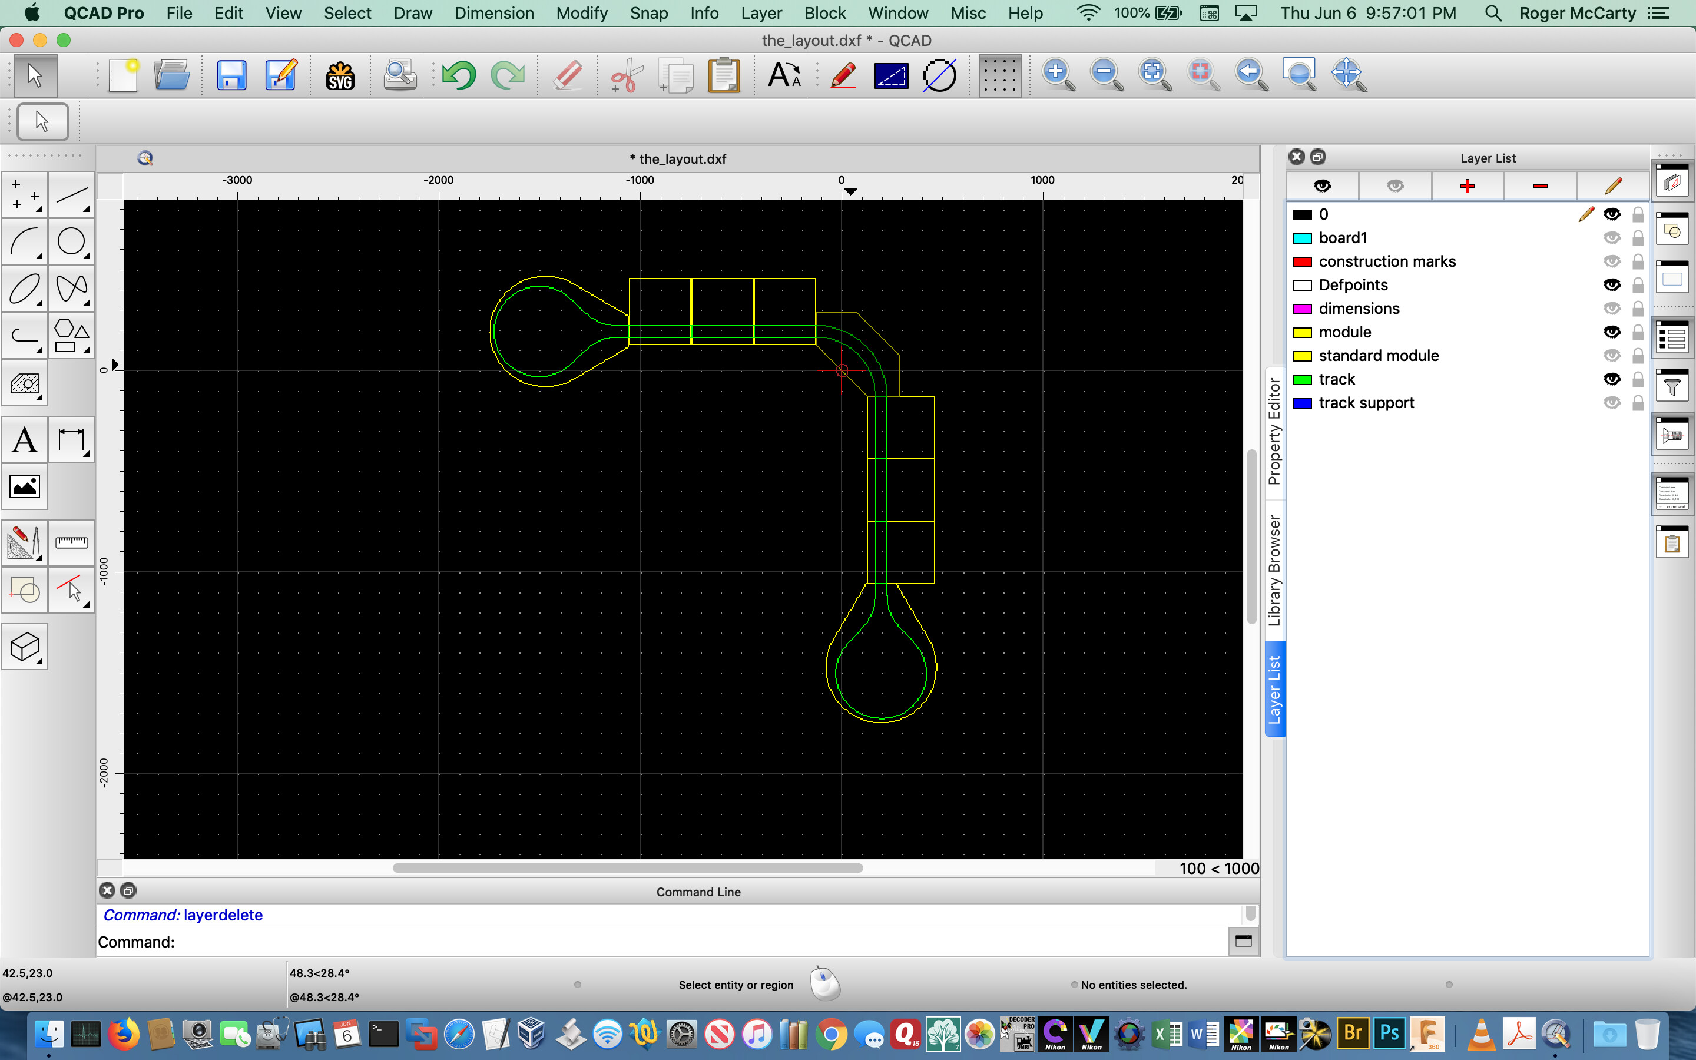Viewport: 1696px width, 1060px height.
Task: Edit layer with pencil button
Action: click(1612, 185)
